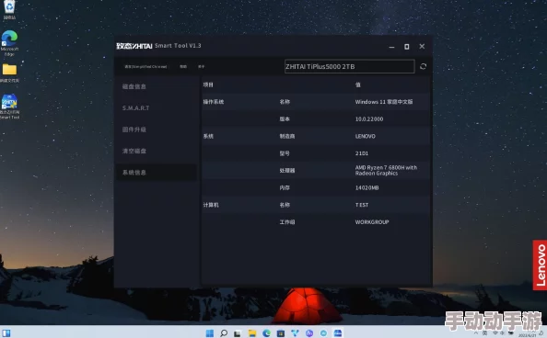
Task: Click the 版本 label
Action: [285, 118]
